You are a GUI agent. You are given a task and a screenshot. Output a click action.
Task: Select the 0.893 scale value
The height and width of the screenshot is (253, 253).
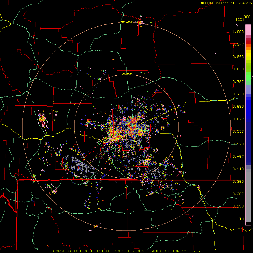(238, 57)
